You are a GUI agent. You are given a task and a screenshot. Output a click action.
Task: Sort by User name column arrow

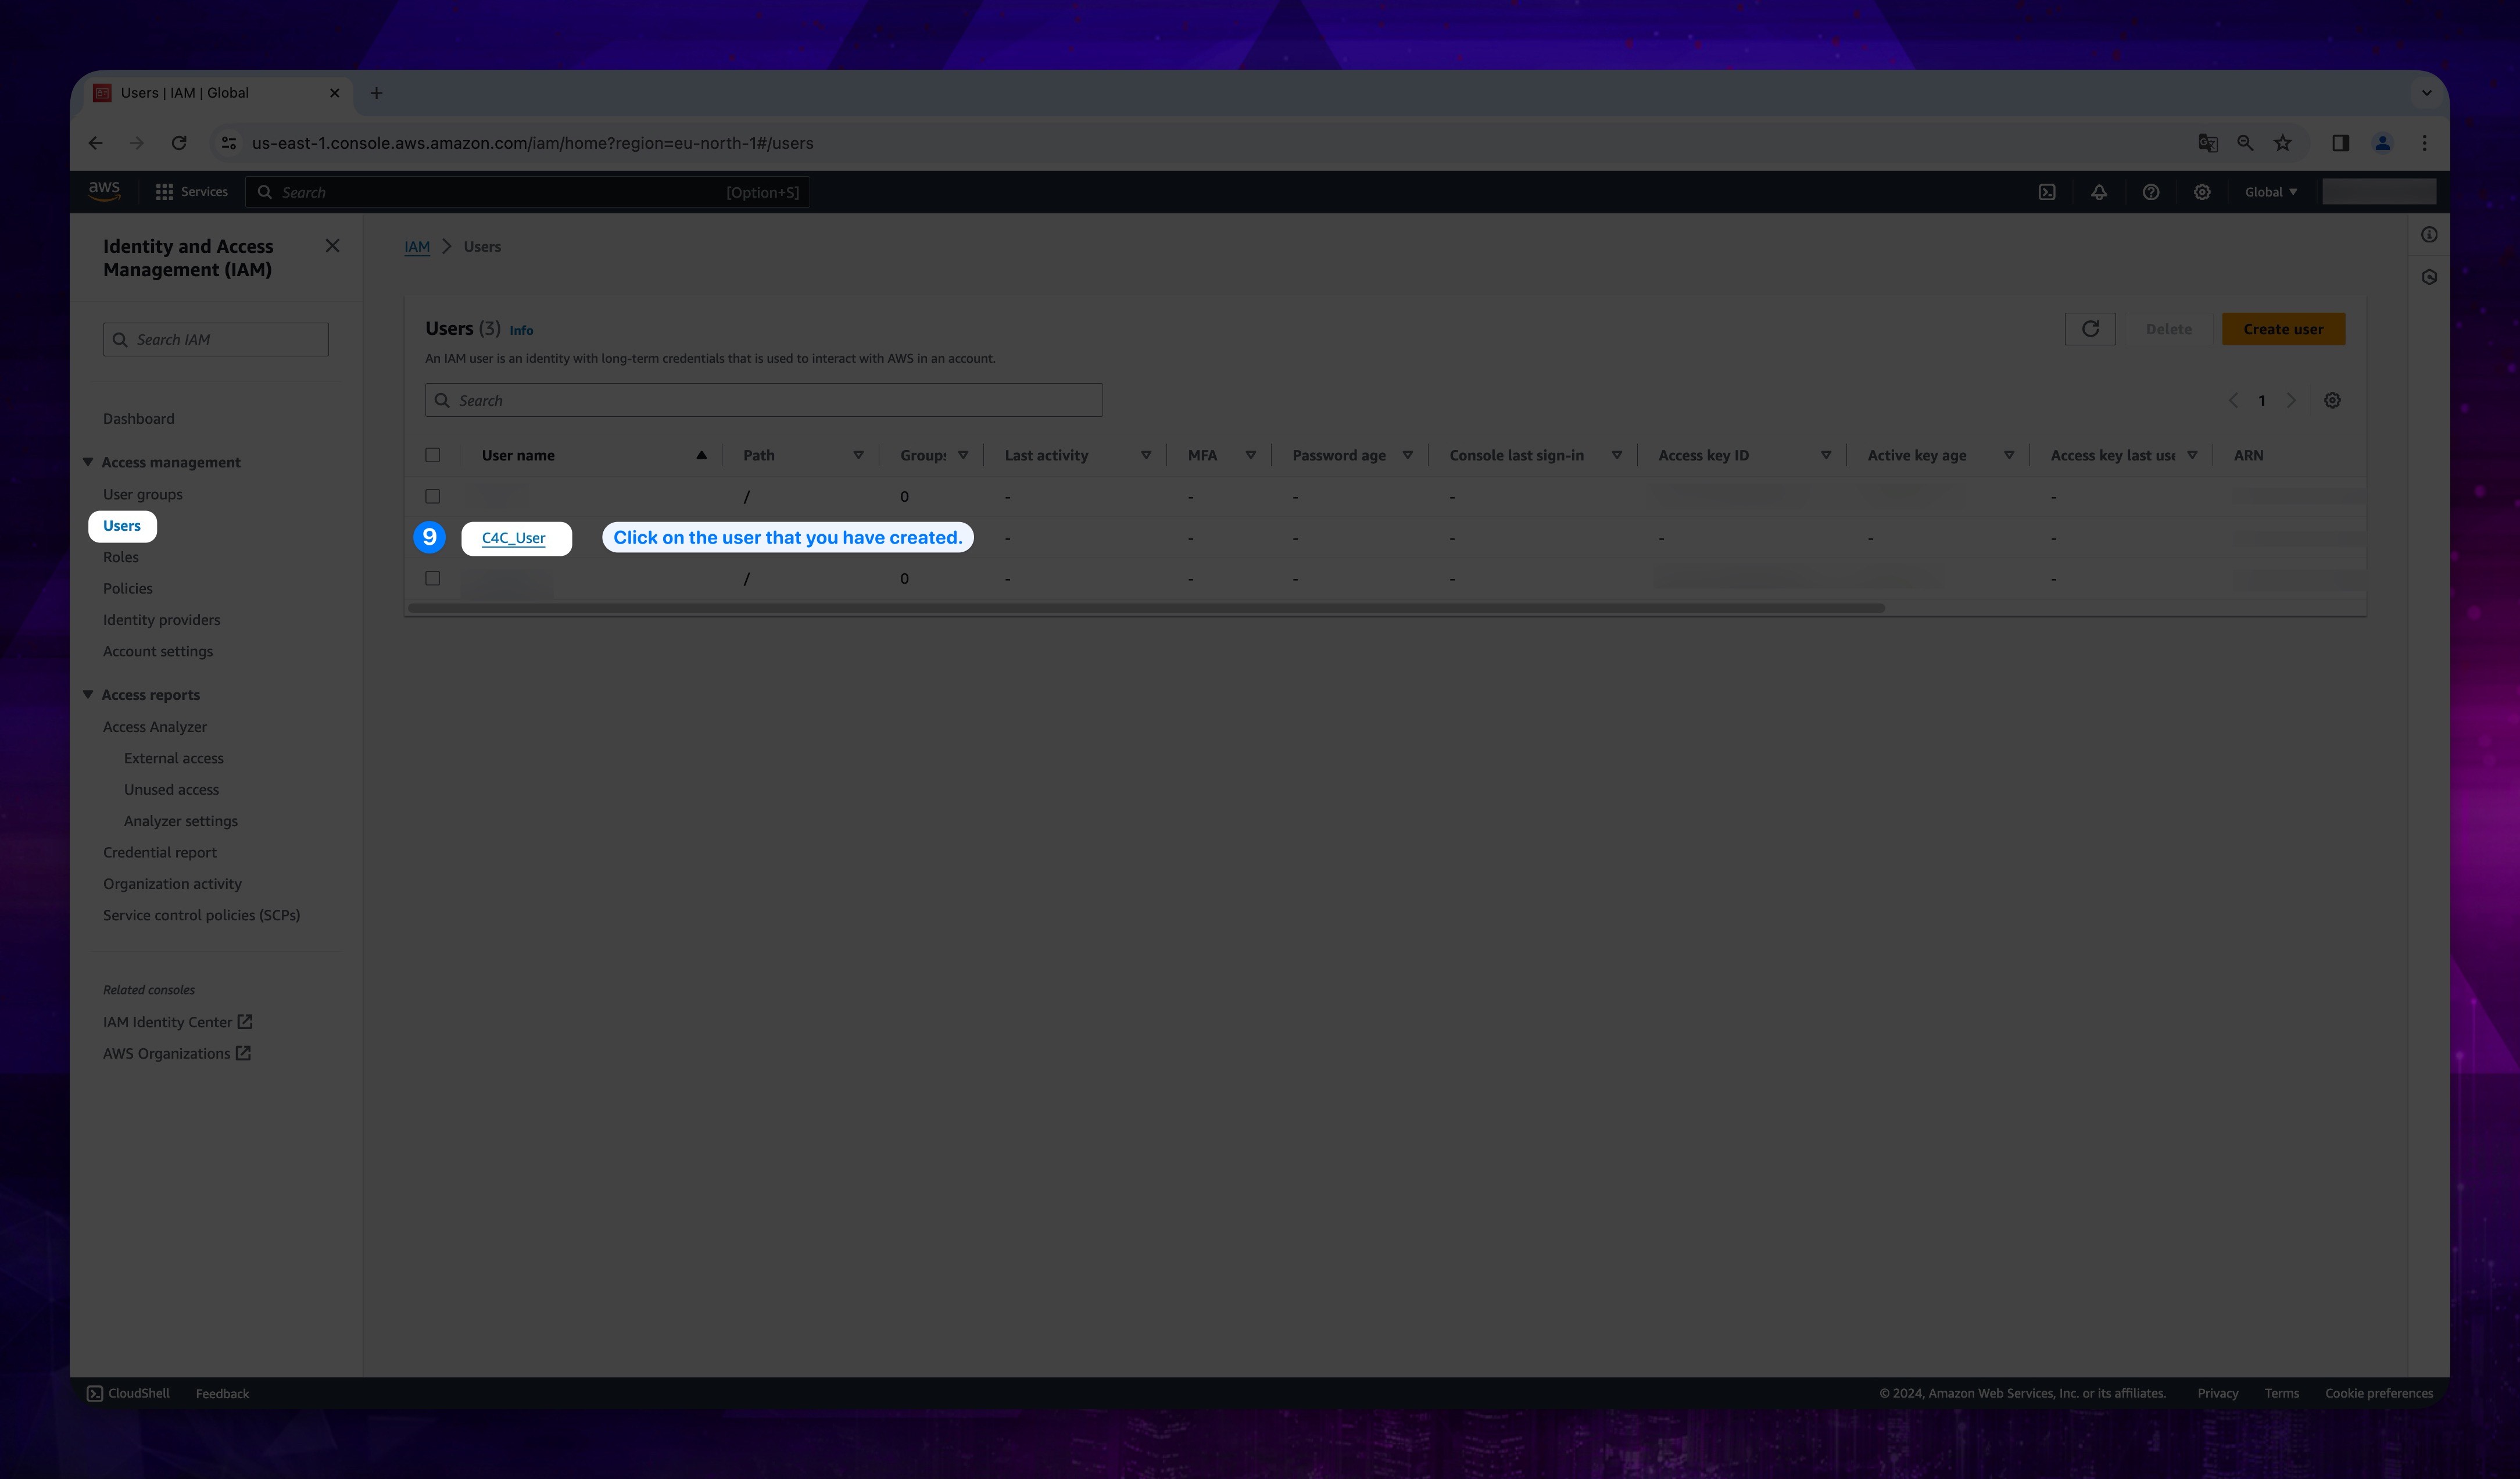click(x=701, y=455)
